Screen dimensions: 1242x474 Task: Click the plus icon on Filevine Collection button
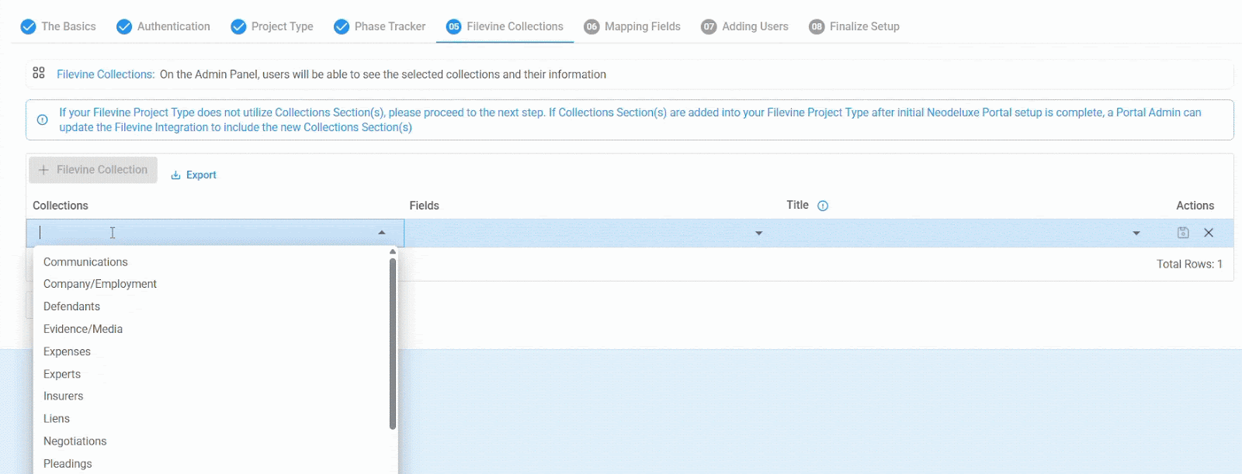tap(43, 170)
